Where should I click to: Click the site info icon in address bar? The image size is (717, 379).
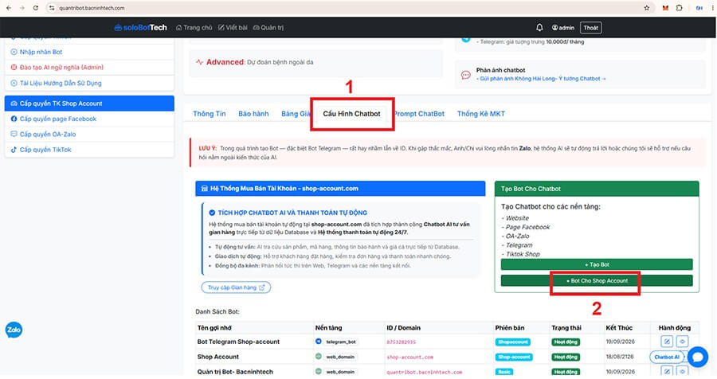pyautogui.click(x=52, y=8)
